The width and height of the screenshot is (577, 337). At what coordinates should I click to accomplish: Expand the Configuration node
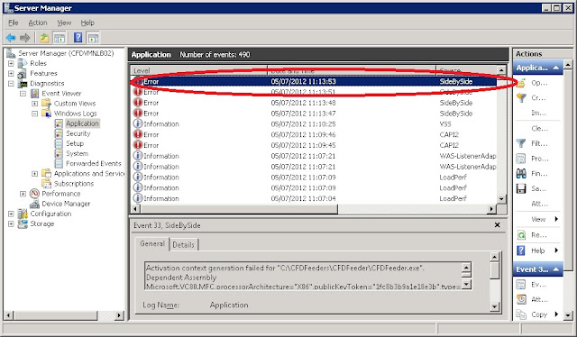pyautogui.click(x=11, y=214)
